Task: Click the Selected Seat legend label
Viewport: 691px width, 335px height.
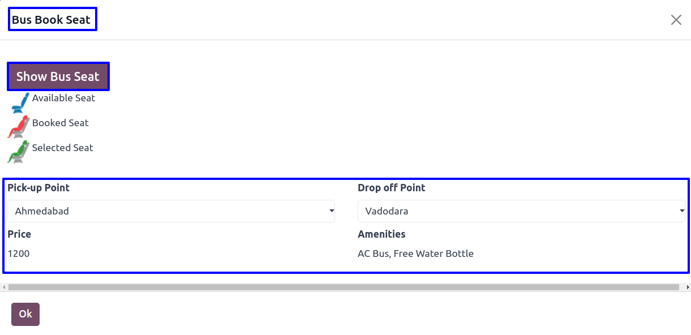Action: (62, 148)
